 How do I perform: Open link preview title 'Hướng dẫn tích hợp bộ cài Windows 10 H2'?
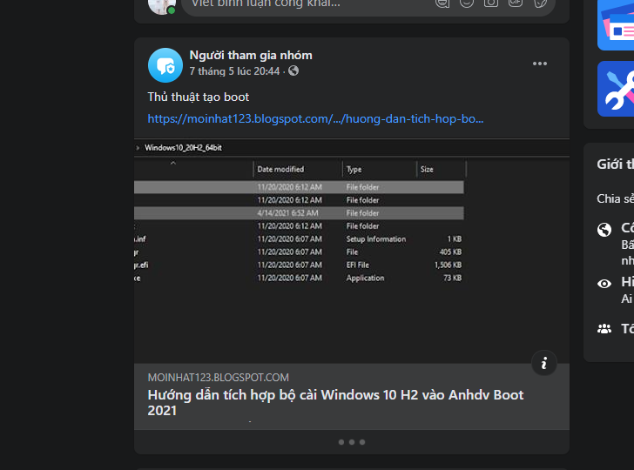tap(335, 402)
